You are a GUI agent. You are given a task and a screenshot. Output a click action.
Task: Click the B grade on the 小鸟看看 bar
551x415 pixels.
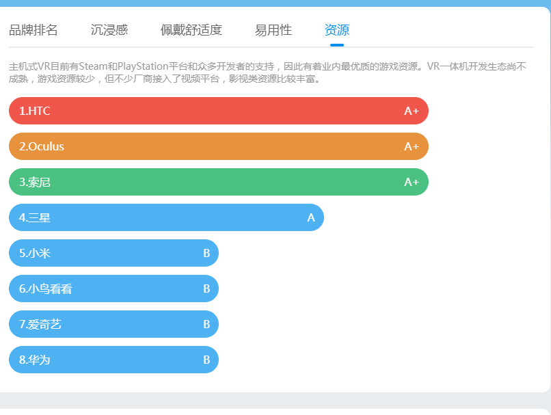(206, 289)
